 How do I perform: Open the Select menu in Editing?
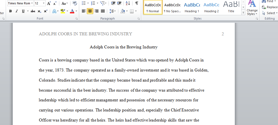[x=270, y=13]
